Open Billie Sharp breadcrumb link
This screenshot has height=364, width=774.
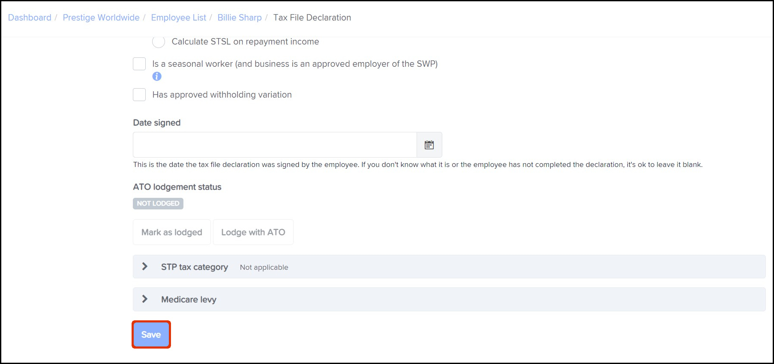pos(240,18)
